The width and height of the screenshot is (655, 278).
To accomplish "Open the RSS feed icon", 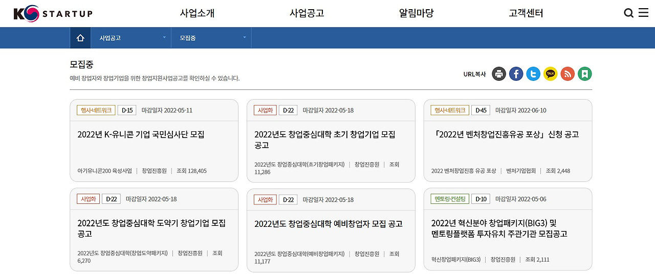I will (567, 74).
